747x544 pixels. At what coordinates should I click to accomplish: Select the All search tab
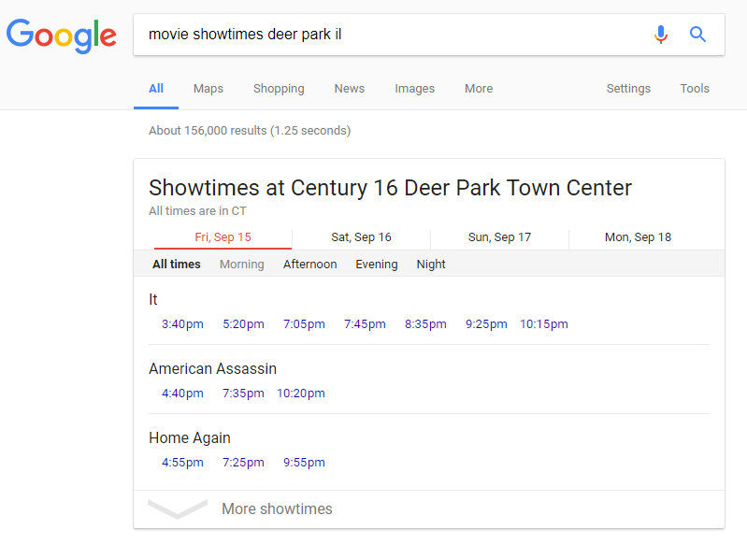156,89
